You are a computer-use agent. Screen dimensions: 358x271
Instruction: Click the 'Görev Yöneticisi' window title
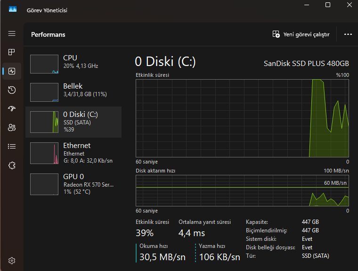47,10
